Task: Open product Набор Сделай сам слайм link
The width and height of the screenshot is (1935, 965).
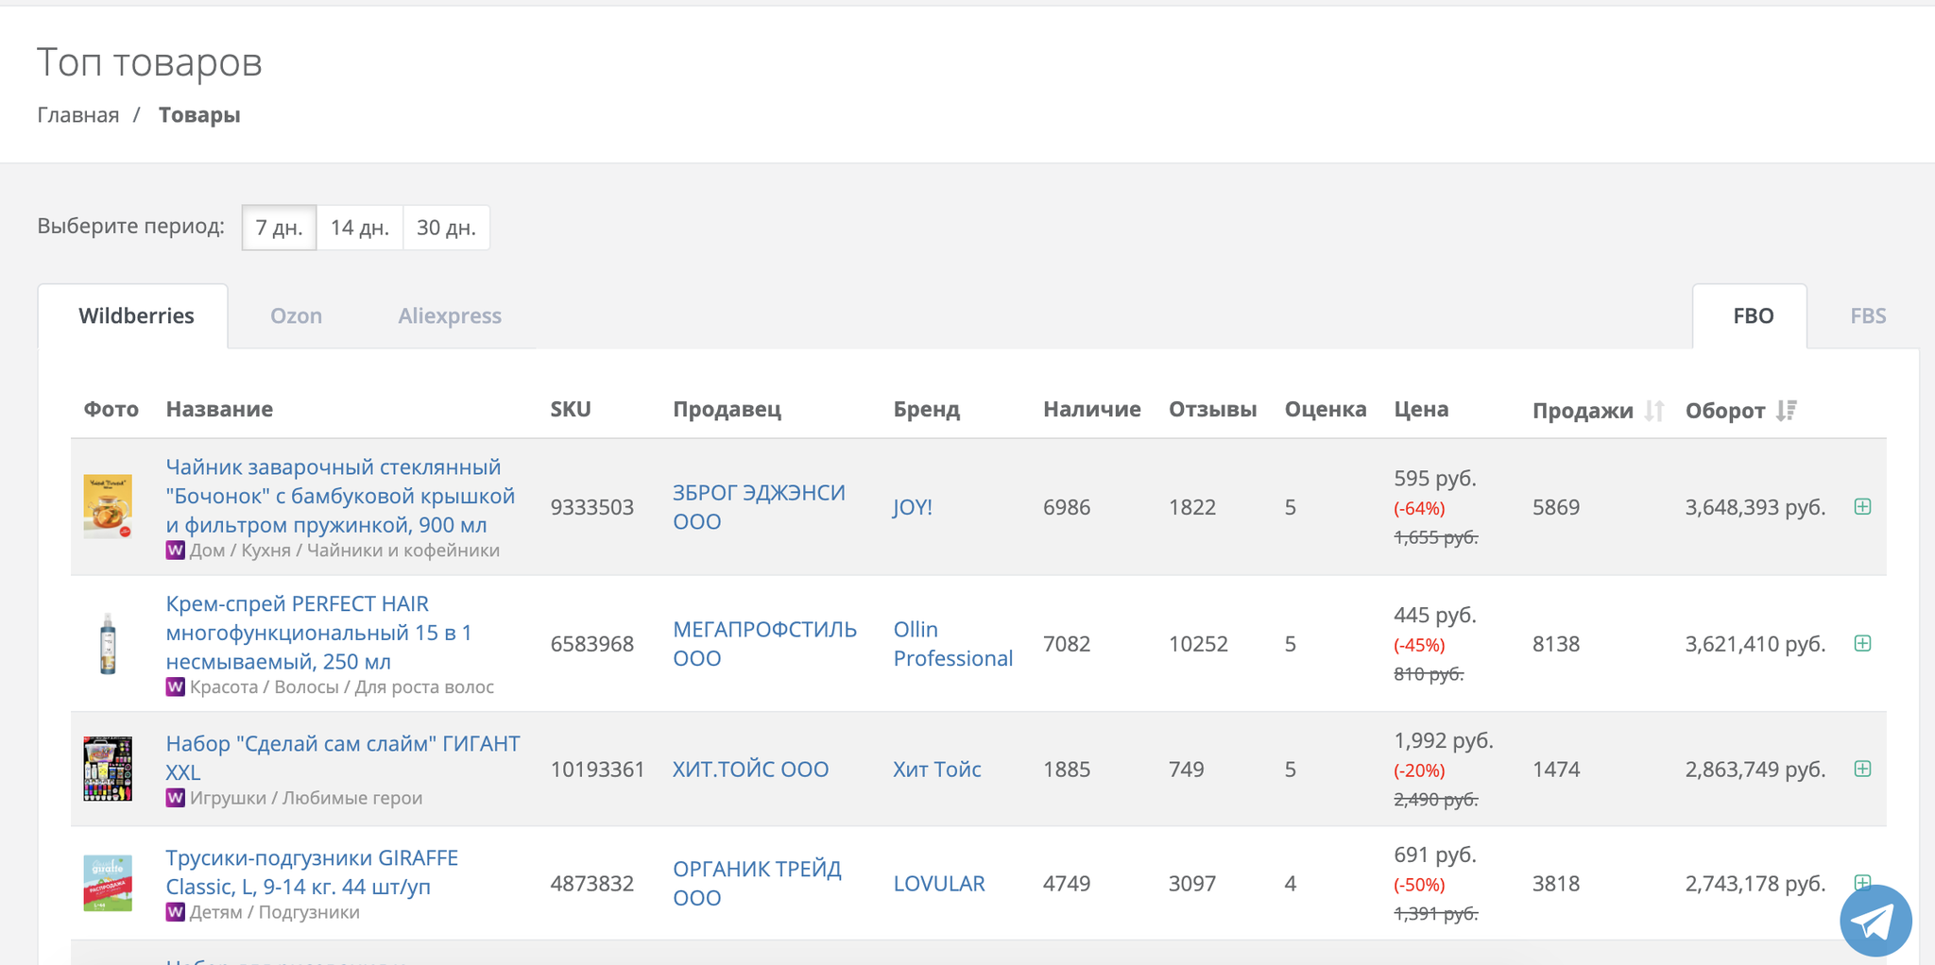Action: [x=343, y=757]
